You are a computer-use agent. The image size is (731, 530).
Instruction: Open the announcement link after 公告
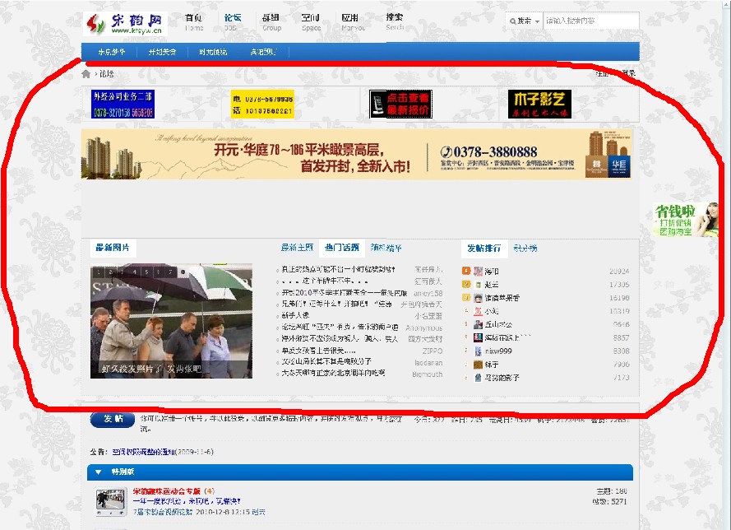(x=143, y=452)
